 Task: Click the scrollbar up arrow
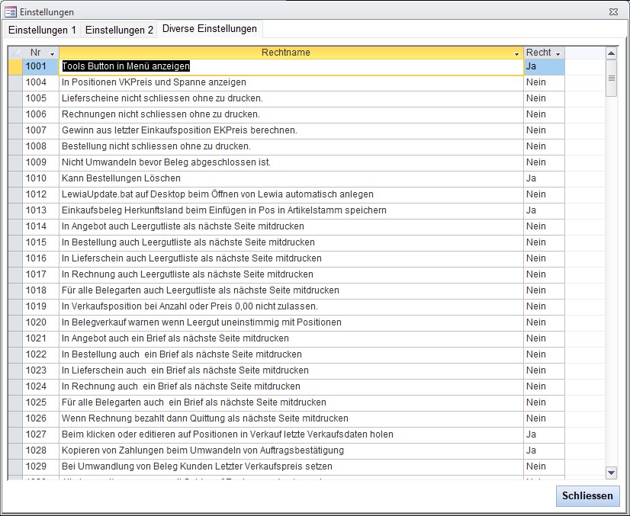[611, 53]
